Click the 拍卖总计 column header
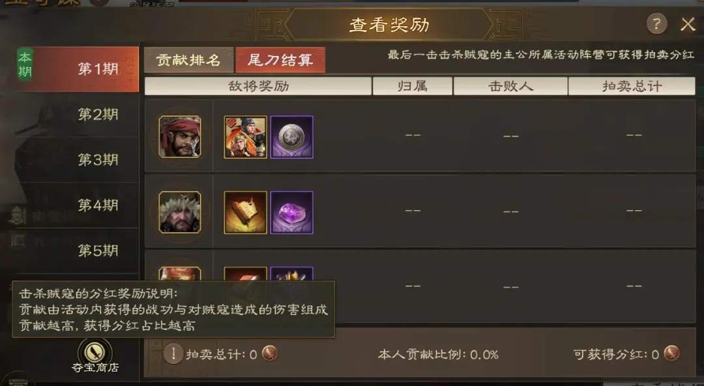The width and height of the screenshot is (704, 386). [x=632, y=86]
